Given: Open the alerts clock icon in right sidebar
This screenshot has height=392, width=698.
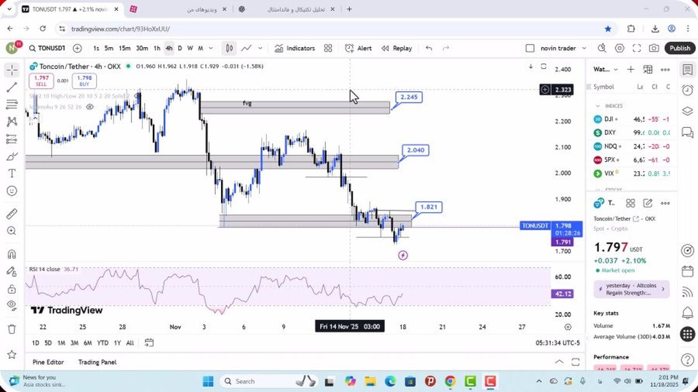Looking at the screenshot, I should pyautogui.click(x=687, y=90).
